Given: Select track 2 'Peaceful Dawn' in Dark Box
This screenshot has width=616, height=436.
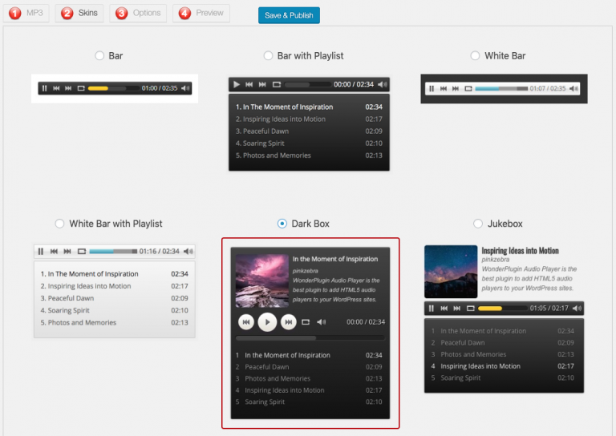Looking at the screenshot, I should point(309,367).
